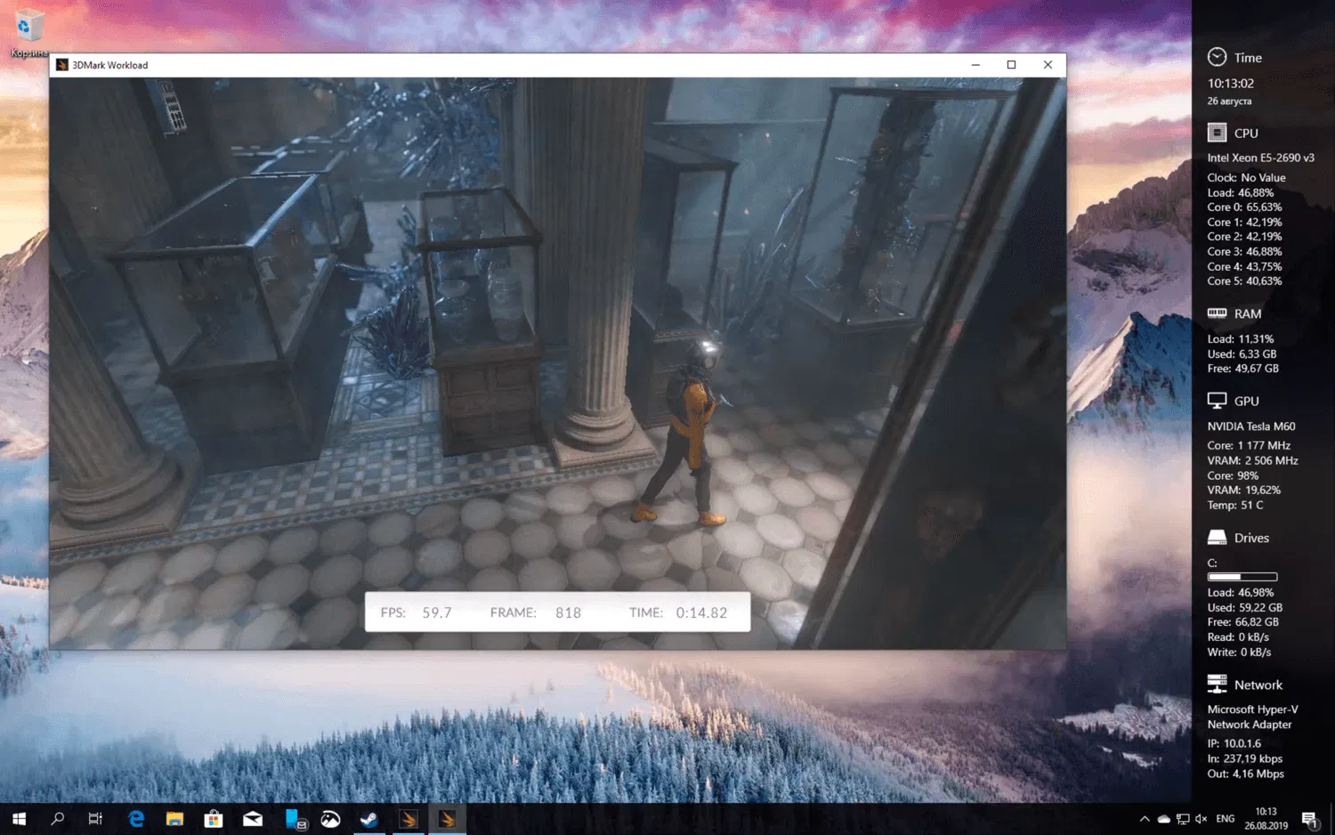
Task: Maximize the 3DMark Workload window
Action: point(1011,65)
